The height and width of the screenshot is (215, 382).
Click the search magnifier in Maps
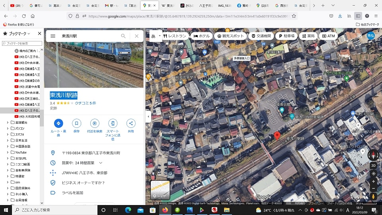pos(123,36)
